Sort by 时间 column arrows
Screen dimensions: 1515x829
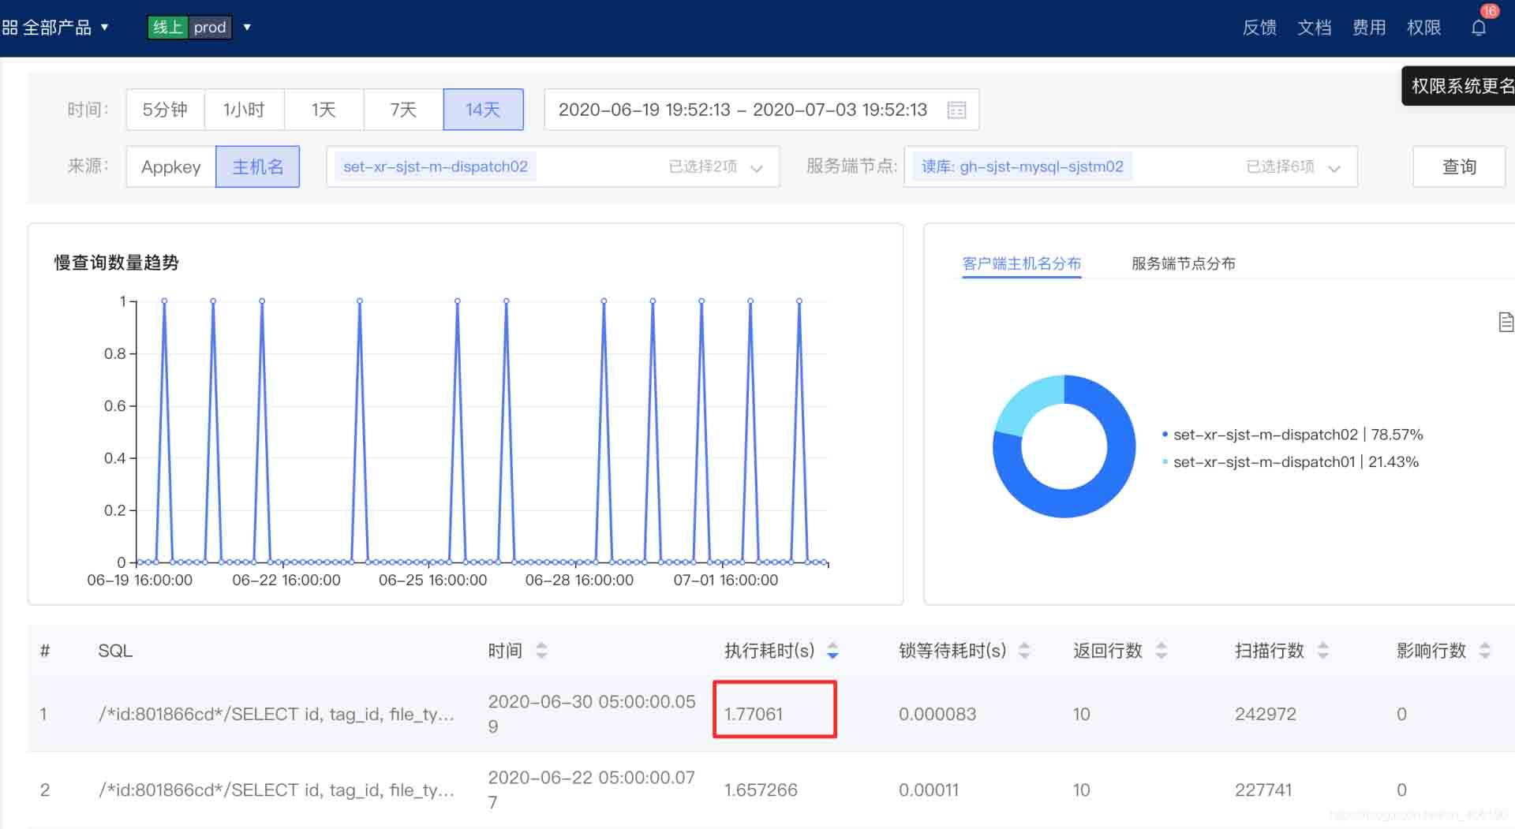click(x=541, y=651)
